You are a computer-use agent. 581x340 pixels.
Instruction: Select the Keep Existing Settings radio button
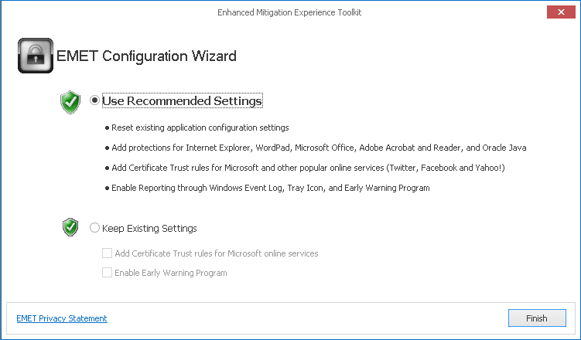[95, 228]
